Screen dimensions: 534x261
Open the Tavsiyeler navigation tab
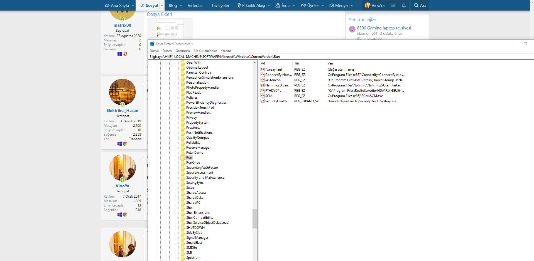pos(220,5)
